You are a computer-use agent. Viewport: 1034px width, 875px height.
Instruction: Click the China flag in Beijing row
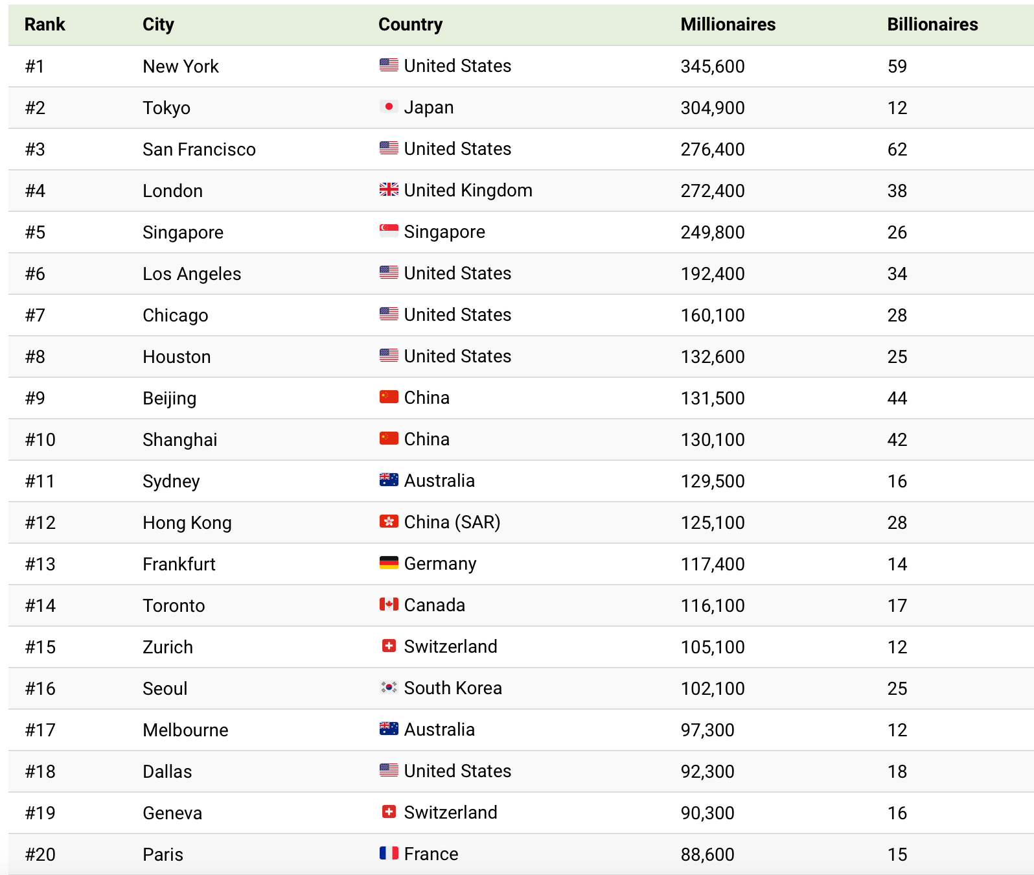pyautogui.click(x=389, y=397)
